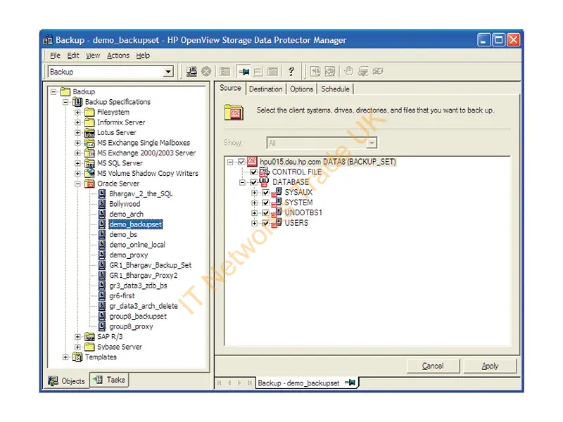This screenshot has width=563, height=422.
Task: Click the first tab navigation arrow
Action: click(x=220, y=383)
